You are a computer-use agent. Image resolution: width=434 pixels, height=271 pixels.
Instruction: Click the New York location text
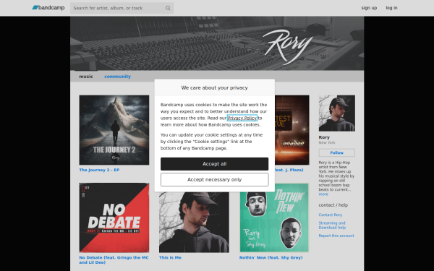tap(327, 142)
